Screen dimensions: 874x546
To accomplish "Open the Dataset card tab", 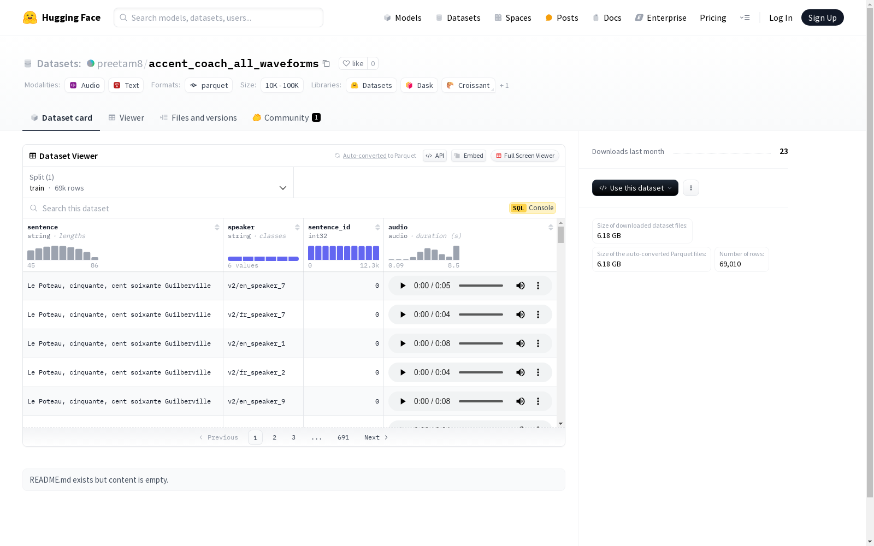I will pyautogui.click(x=61, y=118).
